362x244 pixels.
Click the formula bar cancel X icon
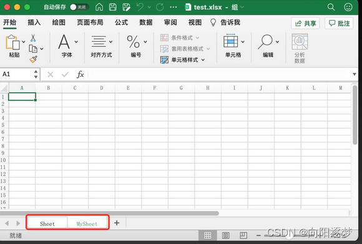click(x=50, y=74)
